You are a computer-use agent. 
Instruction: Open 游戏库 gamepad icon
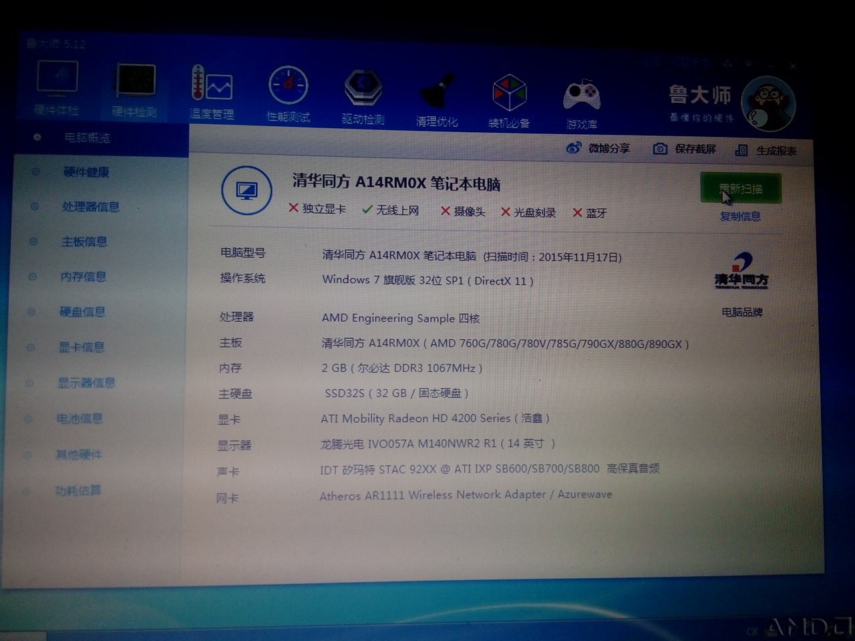[x=582, y=96]
